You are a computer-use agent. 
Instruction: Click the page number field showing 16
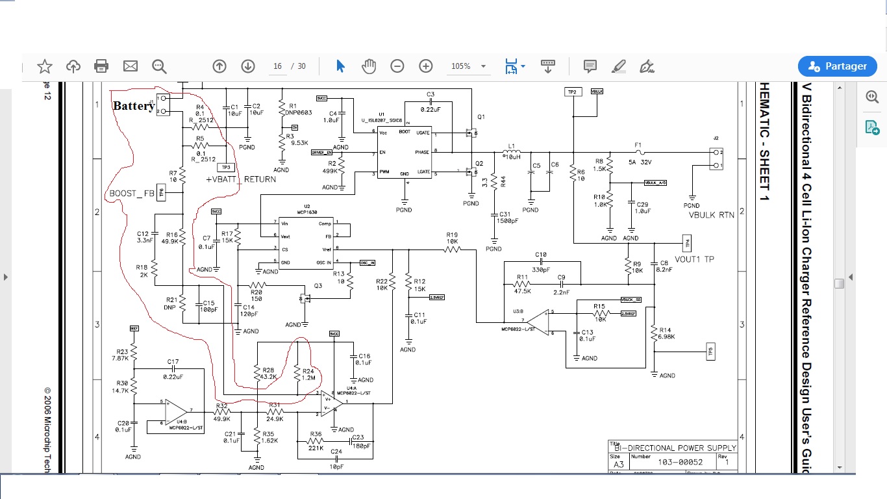tap(277, 66)
